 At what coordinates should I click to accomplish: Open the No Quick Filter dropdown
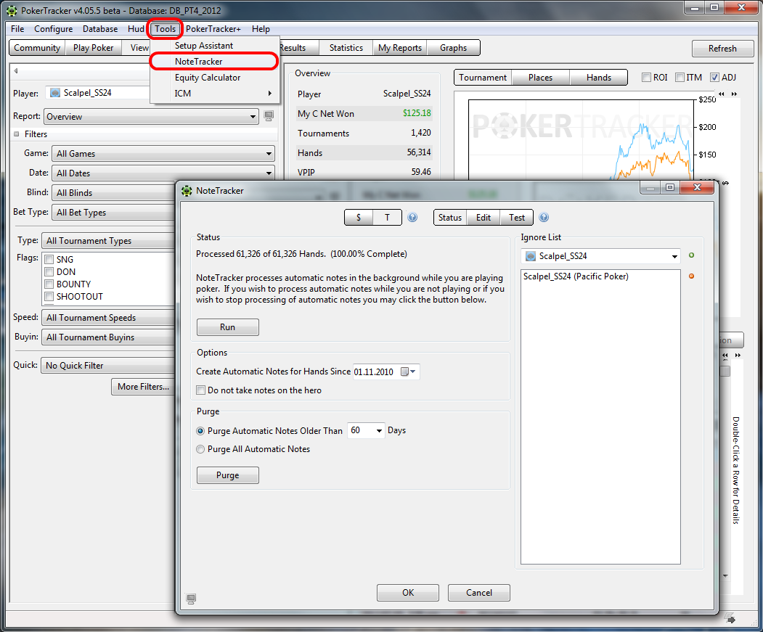tap(108, 366)
